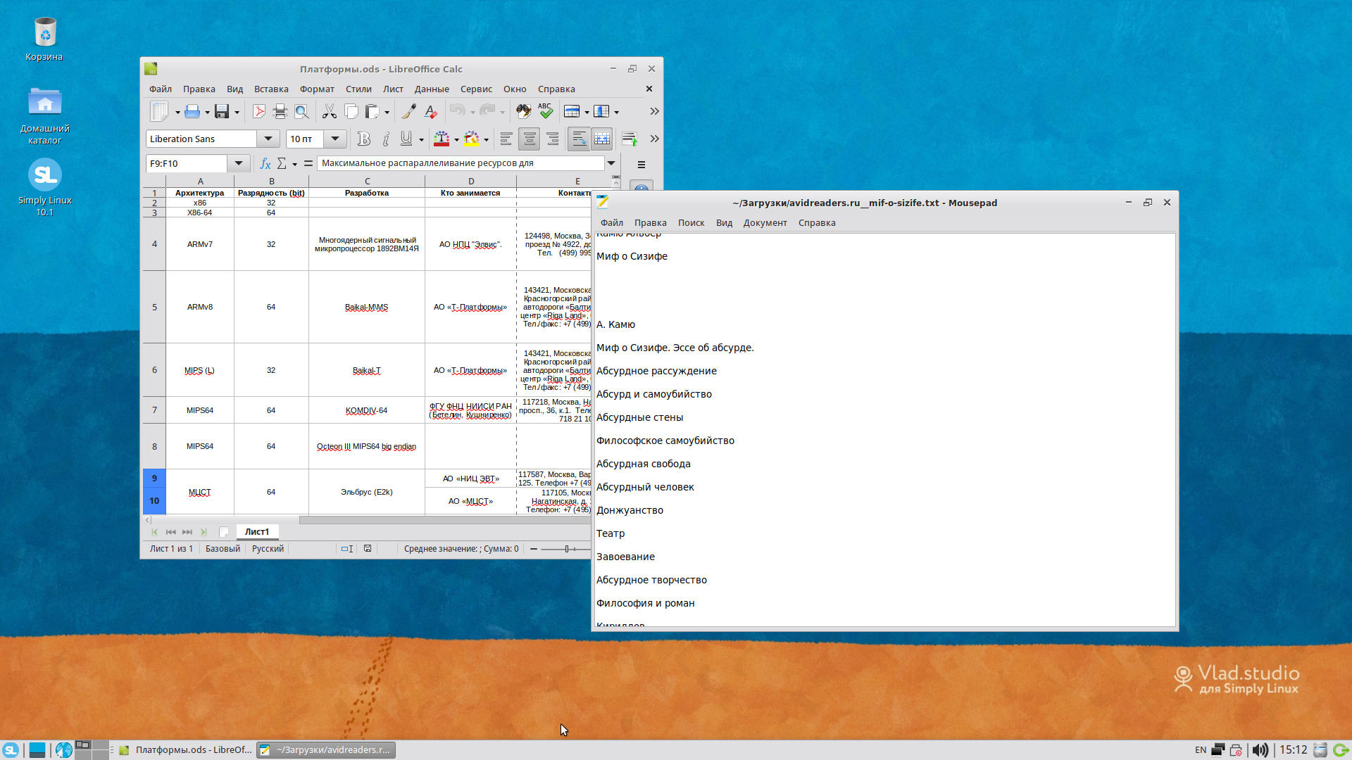Toggle wrap text on the selected cells
The width and height of the screenshot is (1352, 760).
coord(578,139)
